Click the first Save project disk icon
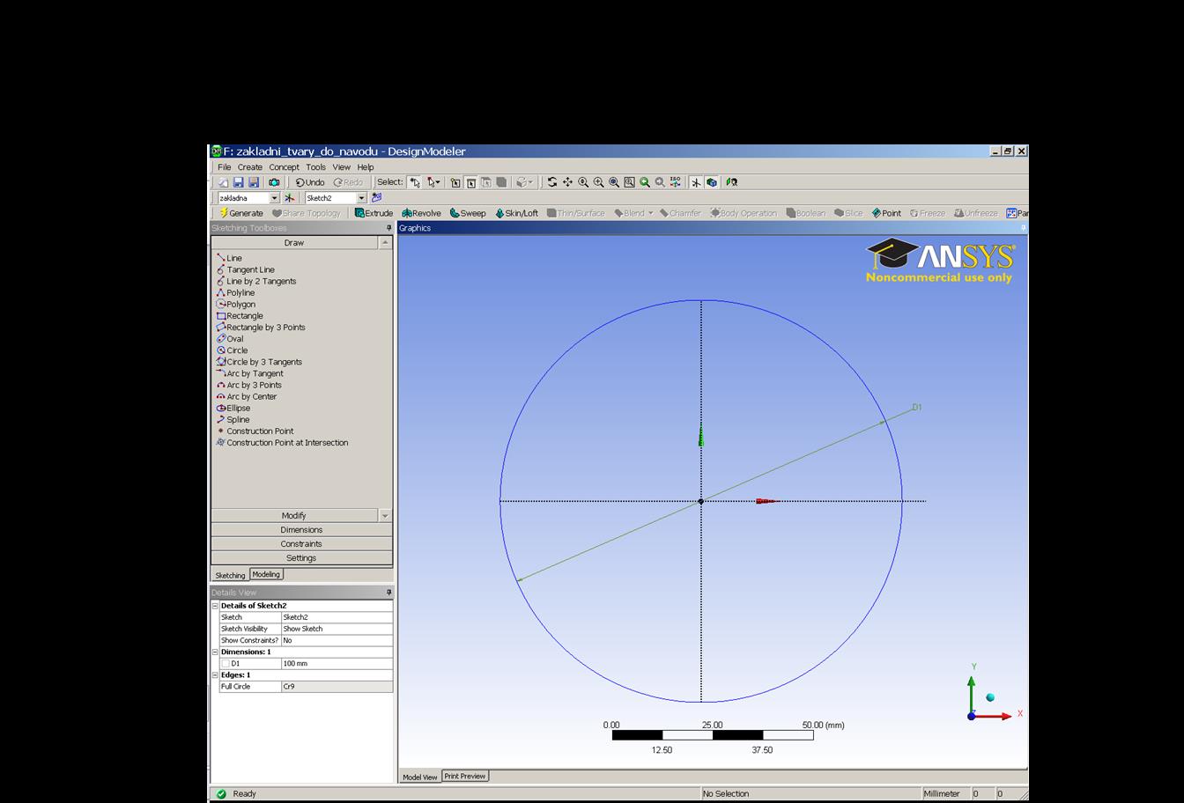Viewport: 1184px width, 803px height. click(238, 182)
